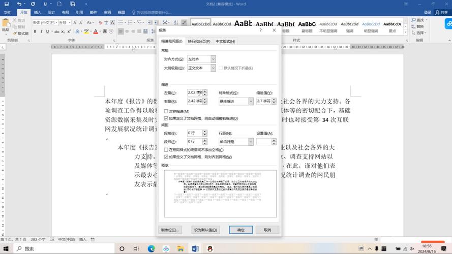Toggle the 插入 mode indicator in status bar

pos(83,239)
